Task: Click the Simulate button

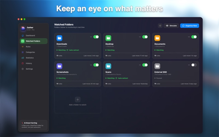Action: 171,26
